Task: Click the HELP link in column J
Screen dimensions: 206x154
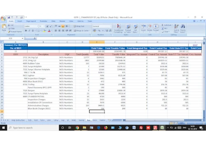Action: tap(195, 45)
